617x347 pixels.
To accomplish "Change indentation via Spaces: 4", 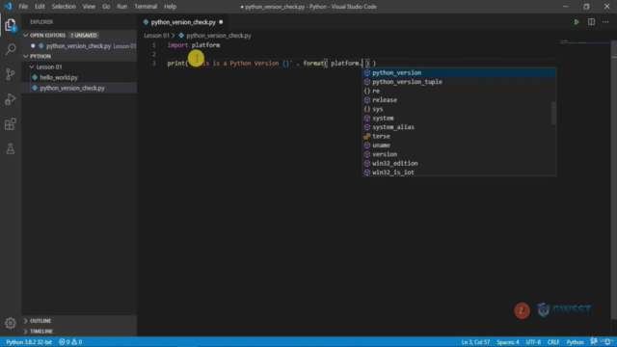I will pyautogui.click(x=508, y=342).
